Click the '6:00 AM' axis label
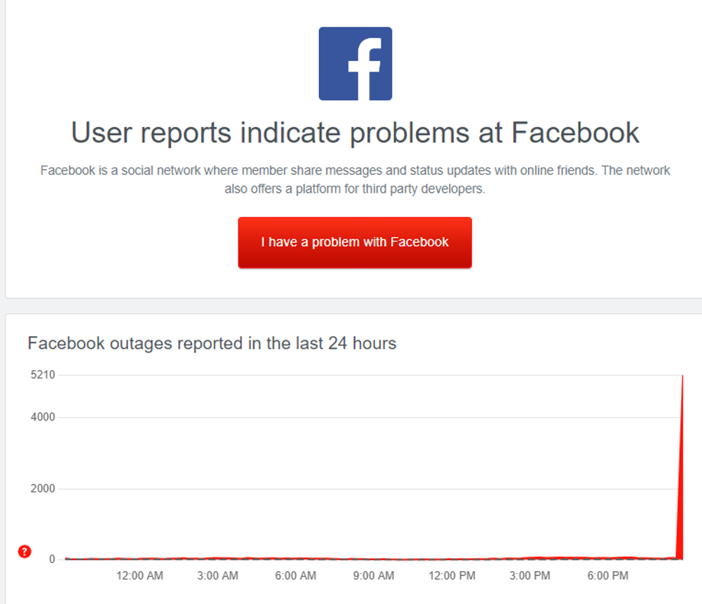Image resolution: width=702 pixels, height=604 pixels. pyautogui.click(x=296, y=575)
